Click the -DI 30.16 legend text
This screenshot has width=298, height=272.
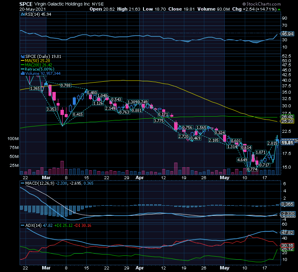coord(83,226)
